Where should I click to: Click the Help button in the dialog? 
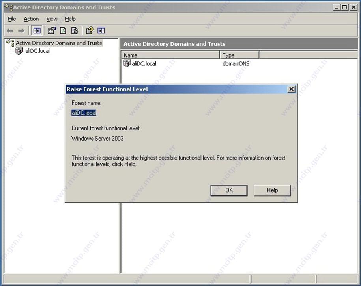272,190
